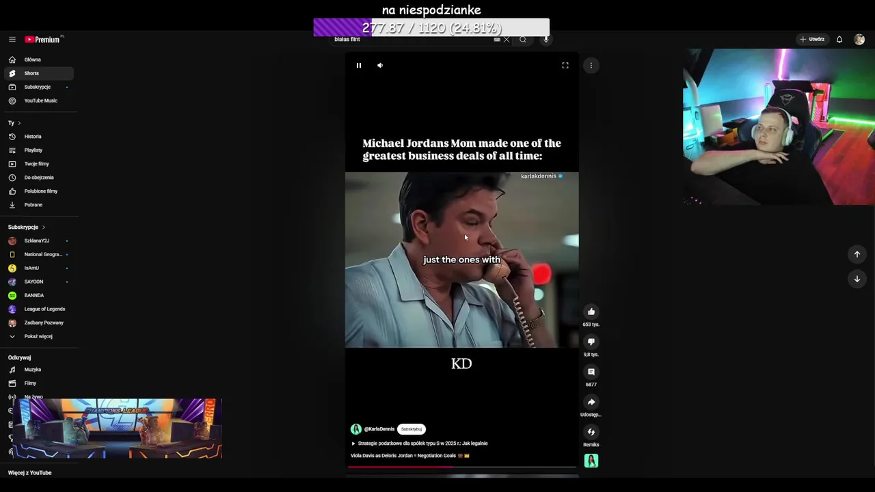
Task: Toggle fullscreen on the Short
Action: [565, 66]
